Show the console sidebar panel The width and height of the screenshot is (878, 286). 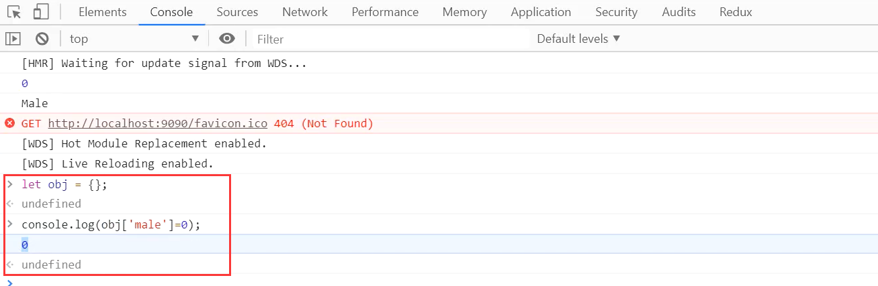coord(13,39)
